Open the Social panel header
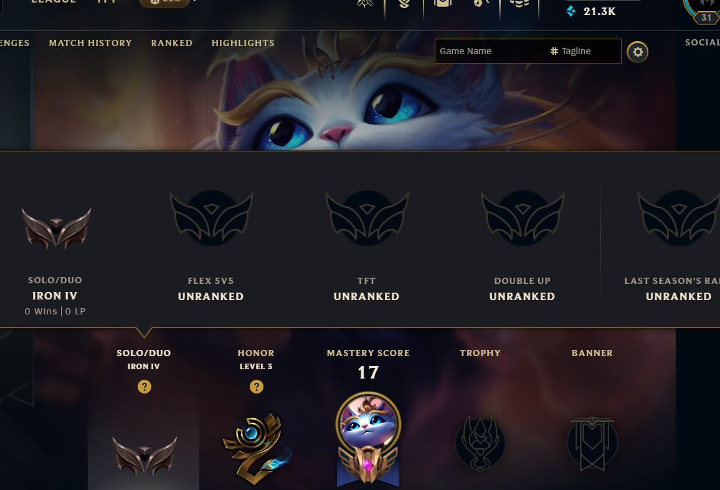The image size is (720, 490). pos(702,42)
